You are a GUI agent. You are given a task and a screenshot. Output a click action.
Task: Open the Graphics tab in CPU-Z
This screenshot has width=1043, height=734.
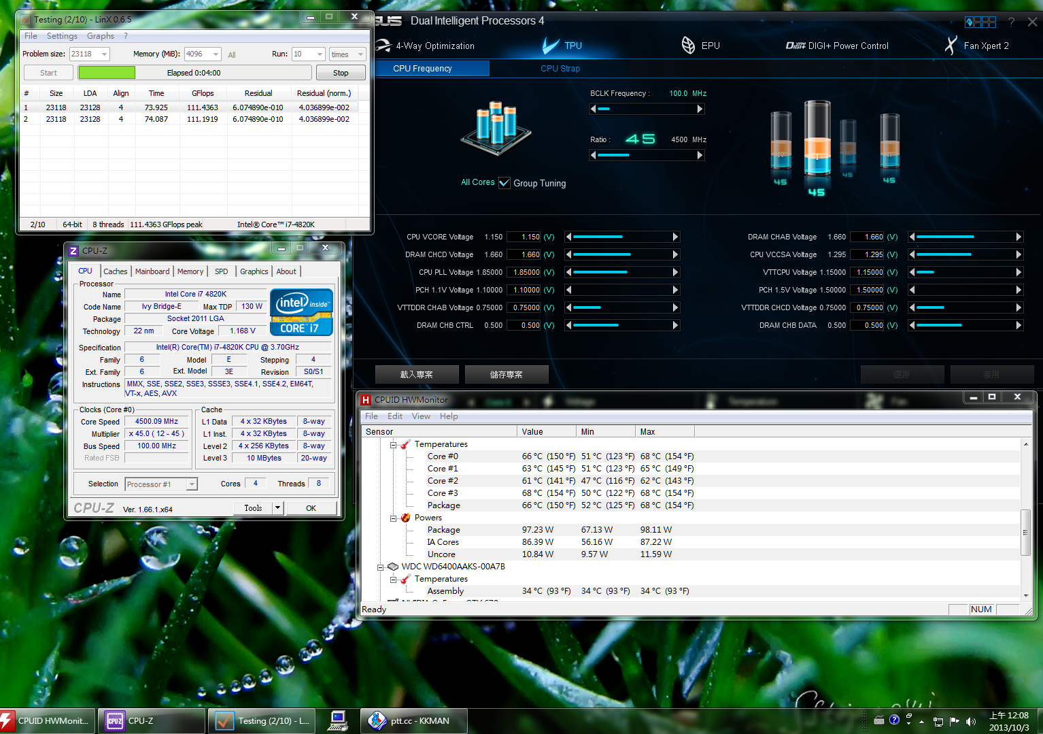[254, 271]
